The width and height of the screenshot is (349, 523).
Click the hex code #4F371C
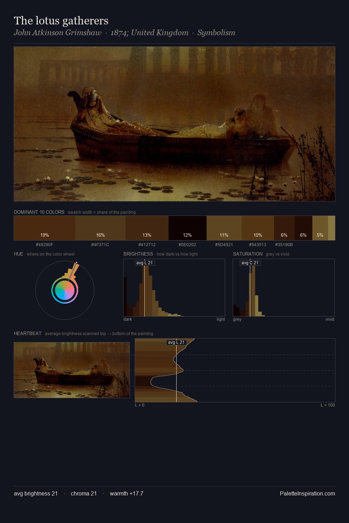(x=101, y=245)
